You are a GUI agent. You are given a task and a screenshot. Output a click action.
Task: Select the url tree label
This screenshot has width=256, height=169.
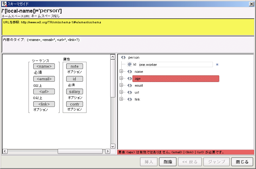[x=137, y=92]
